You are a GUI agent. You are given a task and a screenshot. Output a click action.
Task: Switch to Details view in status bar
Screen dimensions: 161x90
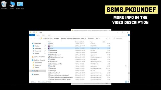pos(126,82)
